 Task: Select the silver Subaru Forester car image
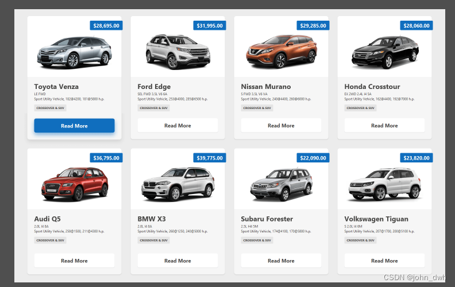pos(281,185)
